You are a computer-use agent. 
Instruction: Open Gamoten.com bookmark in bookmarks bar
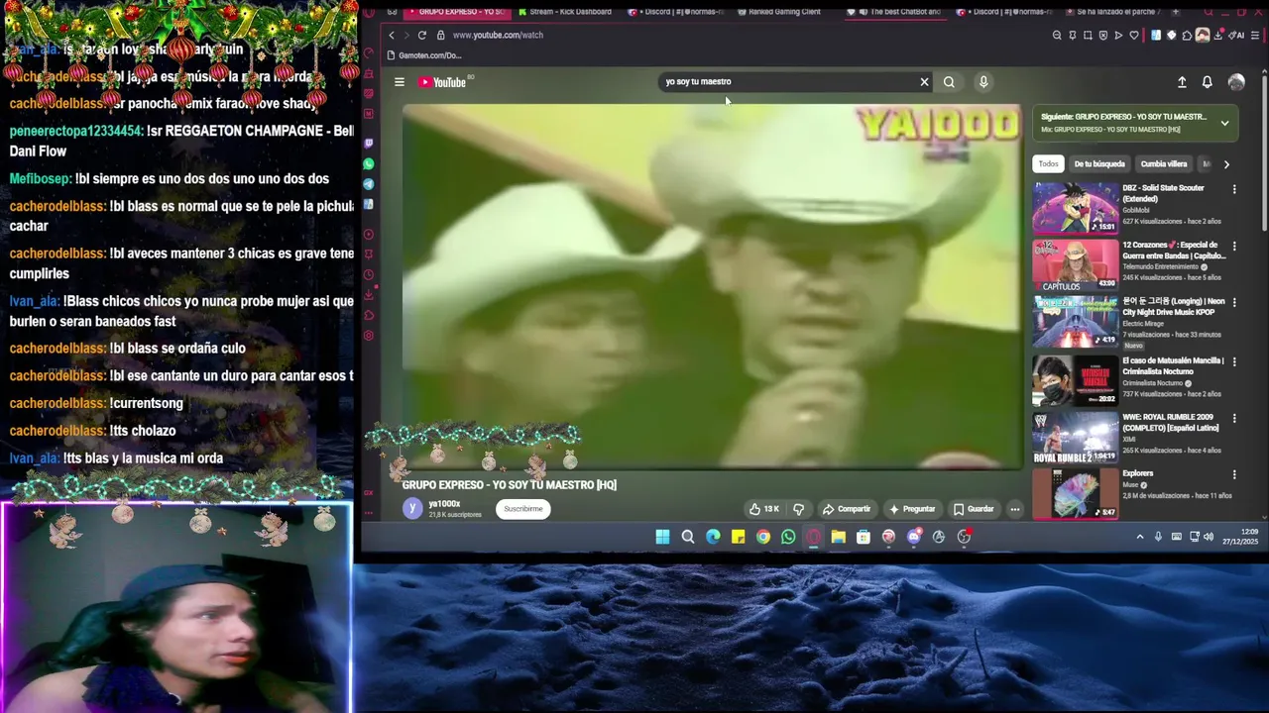(424, 55)
